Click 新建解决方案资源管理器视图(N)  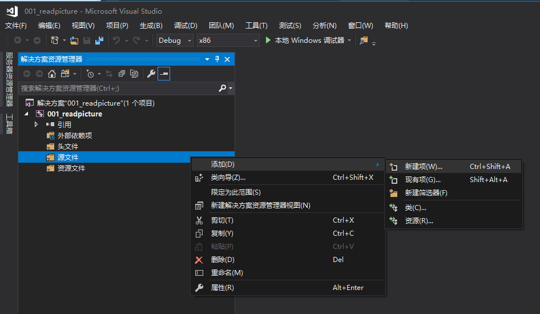[x=288, y=206]
